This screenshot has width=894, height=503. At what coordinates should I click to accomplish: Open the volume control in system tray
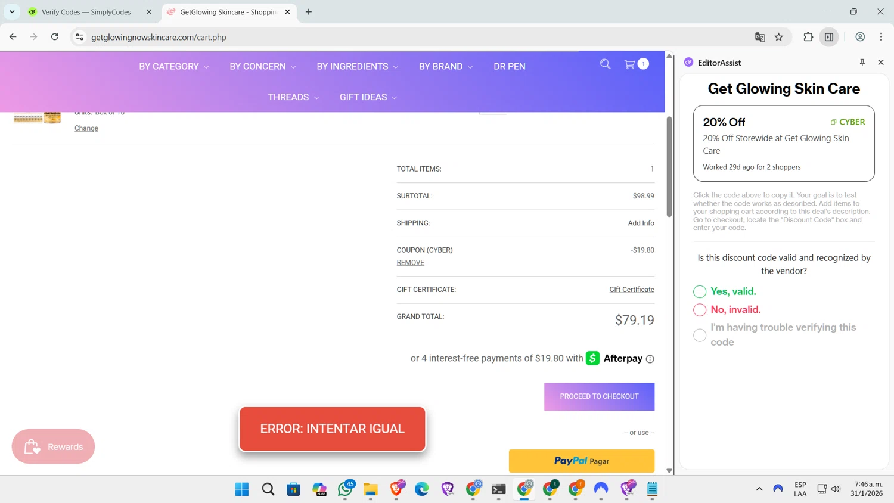click(x=836, y=489)
